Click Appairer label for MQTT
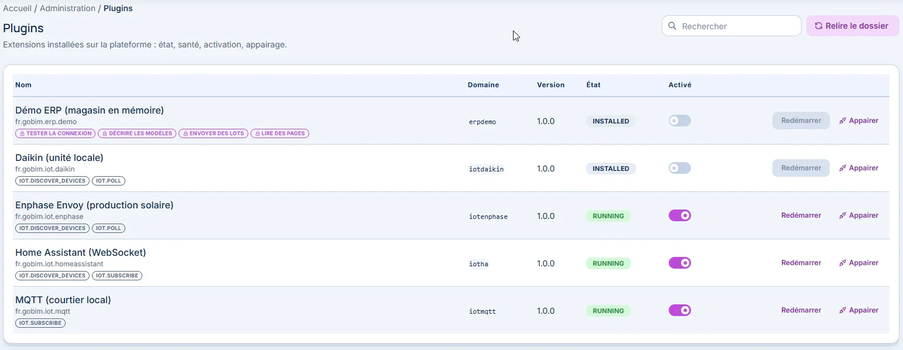This screenshot has width=903, height=350. (864, 310)
